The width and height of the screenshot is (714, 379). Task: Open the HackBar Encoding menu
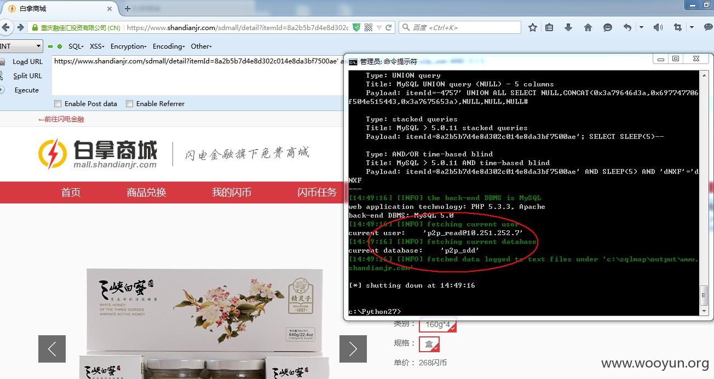coord(169,46)
